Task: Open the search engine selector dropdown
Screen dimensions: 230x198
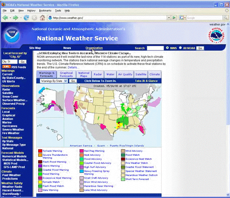Action: coord(185,18)
